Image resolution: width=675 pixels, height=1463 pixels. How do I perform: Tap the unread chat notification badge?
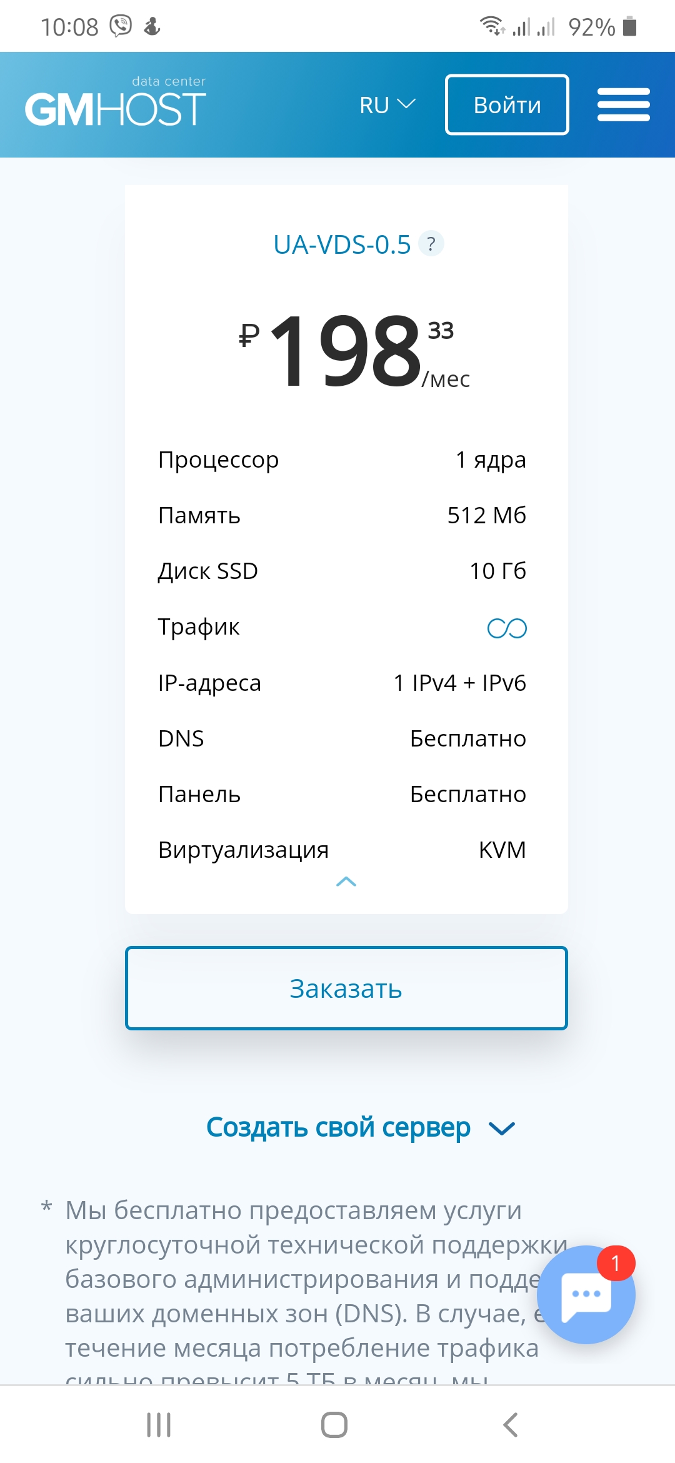pos(616,1264)
